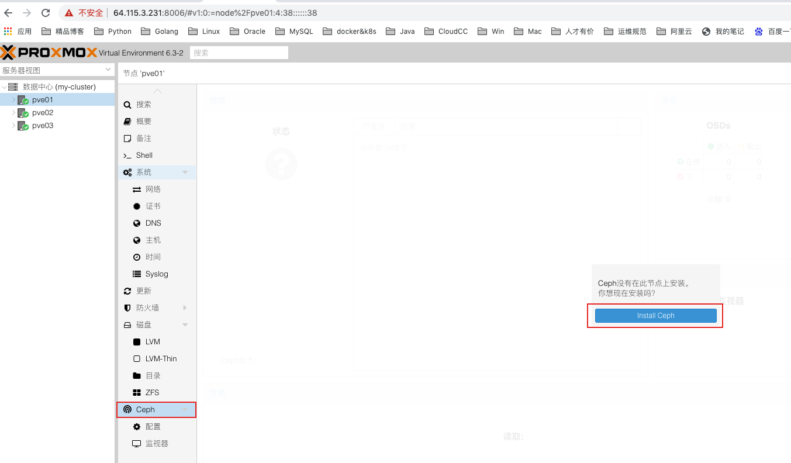The height and width of the screenshot is (463, 791).
Task: Open the docker&k8s bookmark folder
Action: point(350,32)
